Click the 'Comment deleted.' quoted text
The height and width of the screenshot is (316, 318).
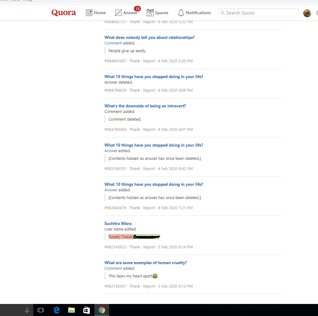click(x=125, y=119)
